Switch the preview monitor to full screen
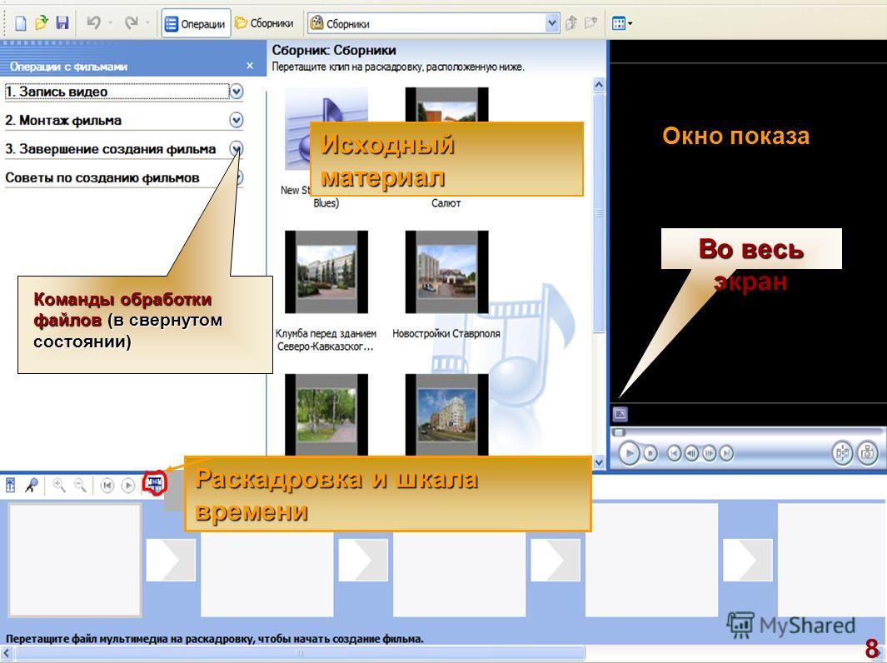This screenshot has height=663, width=887. point(620,414)
